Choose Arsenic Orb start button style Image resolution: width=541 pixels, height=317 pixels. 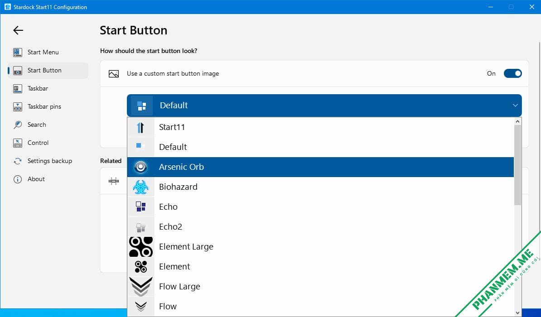320,167
